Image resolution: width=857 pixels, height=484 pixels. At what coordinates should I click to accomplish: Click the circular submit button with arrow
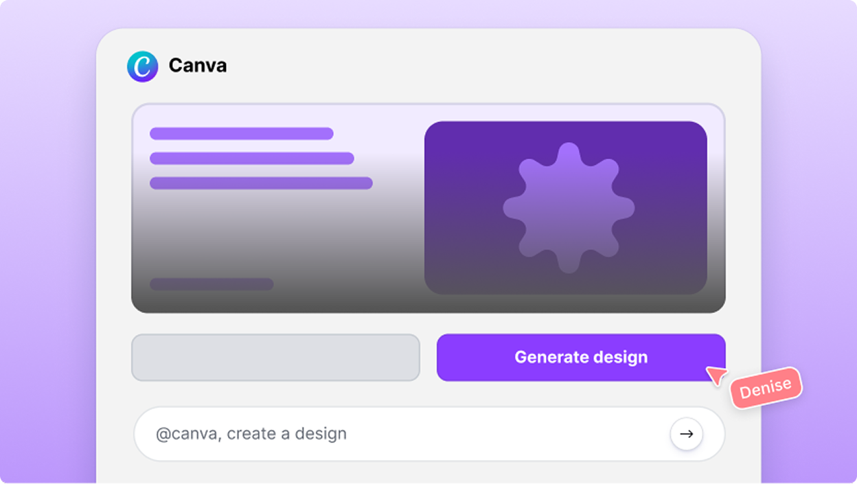(686, 434)
